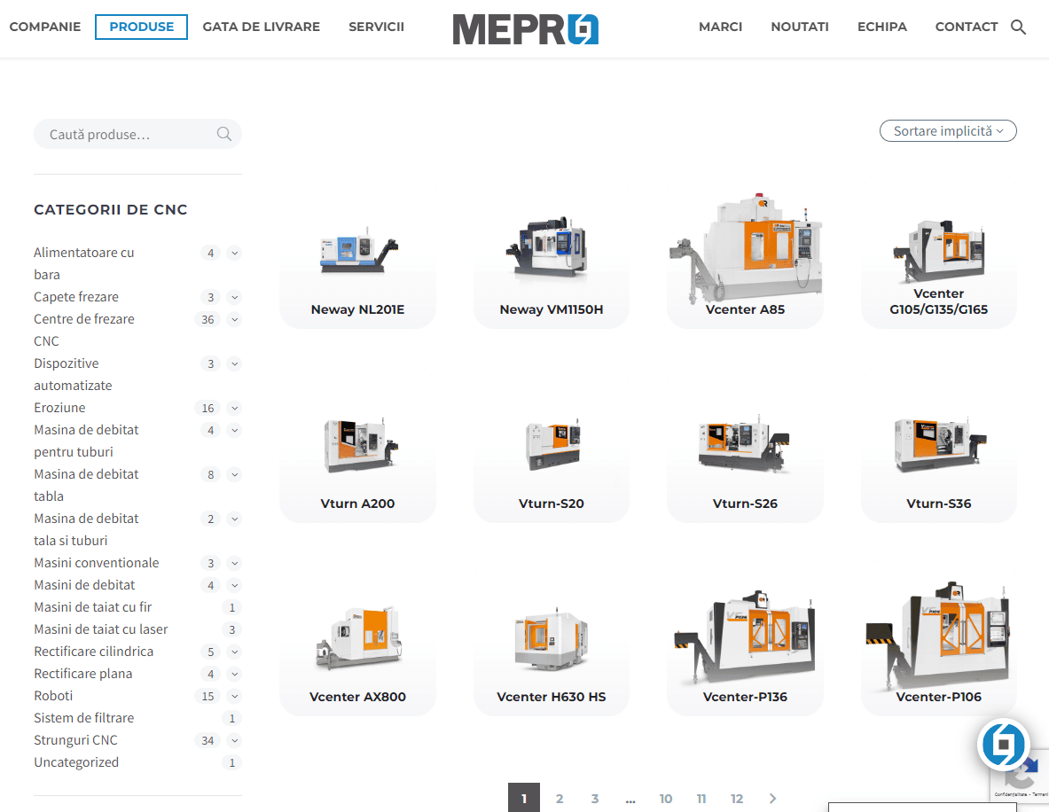Screen dimensions: 1049x812
Task: Click Sistem de filtrare link
Action: [83, 718]
